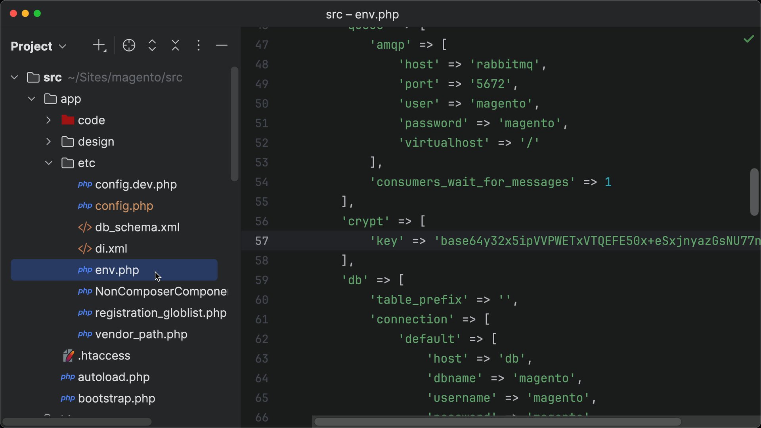
Task: Click the php icon beside vendor_path.php
Action: coord(85,334)
